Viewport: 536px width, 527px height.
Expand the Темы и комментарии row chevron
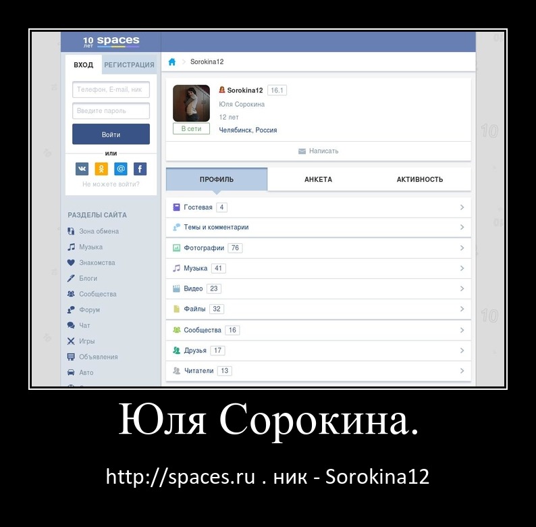462,227
